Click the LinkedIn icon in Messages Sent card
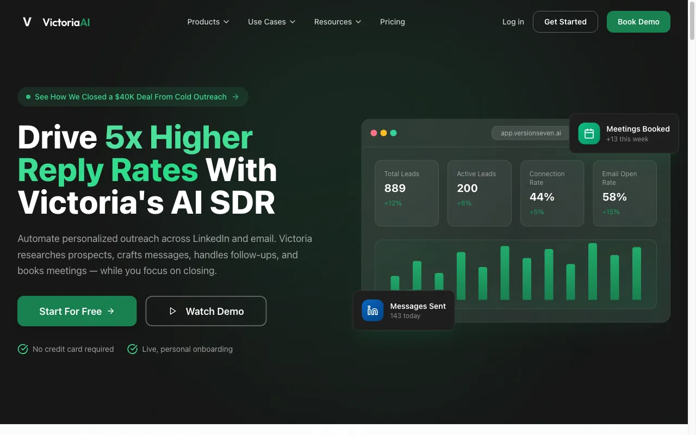The height and width of the screenshot is (435, 696). pyautogui.click(x=372, y=310)
